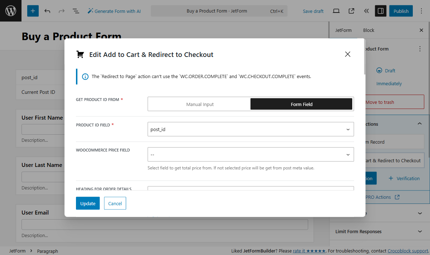This screenshot has height=255, width=430.
Task: Click the Publish button
Action: pyautogui.click(x=401, y=11)
